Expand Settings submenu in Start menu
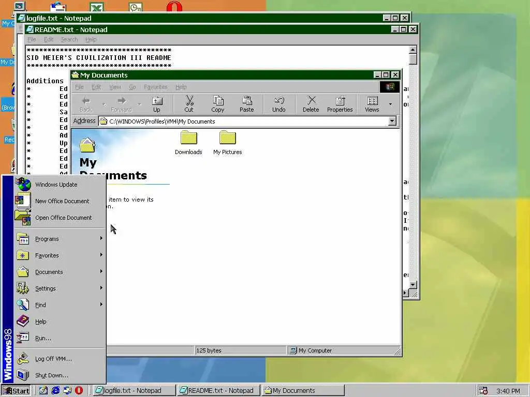 60,288
